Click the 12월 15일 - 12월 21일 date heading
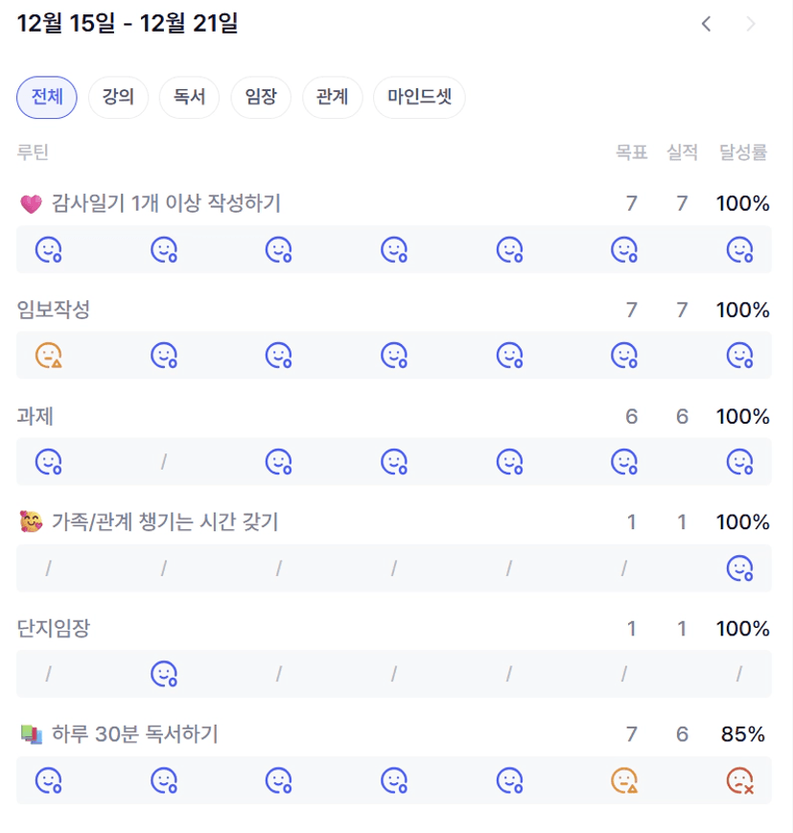The height and width of the screenshot is (833, 793). [127, 24]
